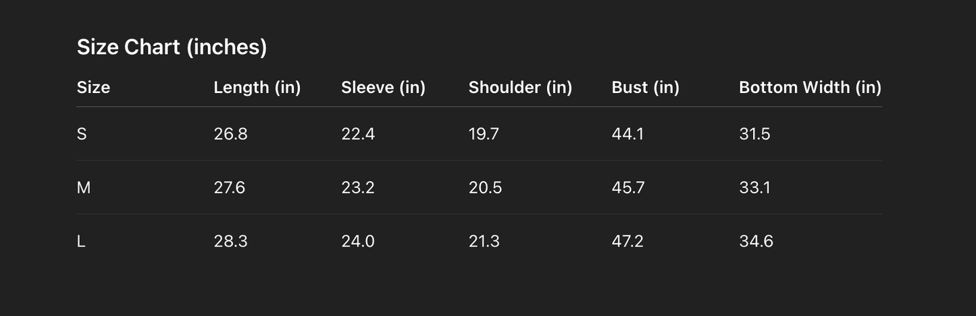Viewport: 976px width, 316px height.
Task: Click the 22.4 sleeve value
Action: (x=358, y=134)
